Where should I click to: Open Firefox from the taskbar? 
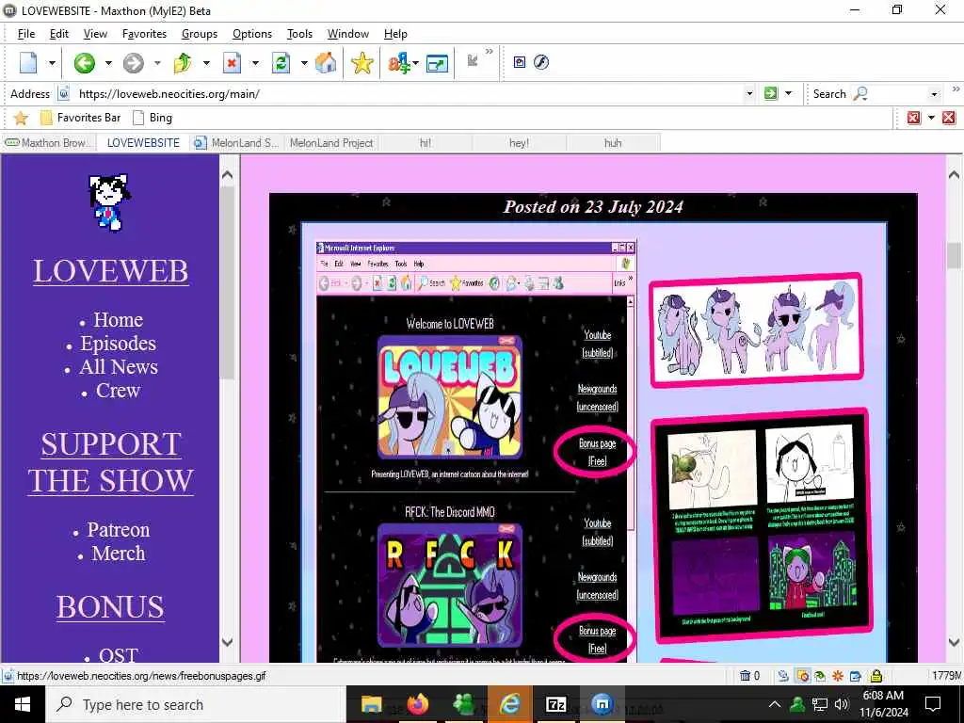(x=417, y=704)
